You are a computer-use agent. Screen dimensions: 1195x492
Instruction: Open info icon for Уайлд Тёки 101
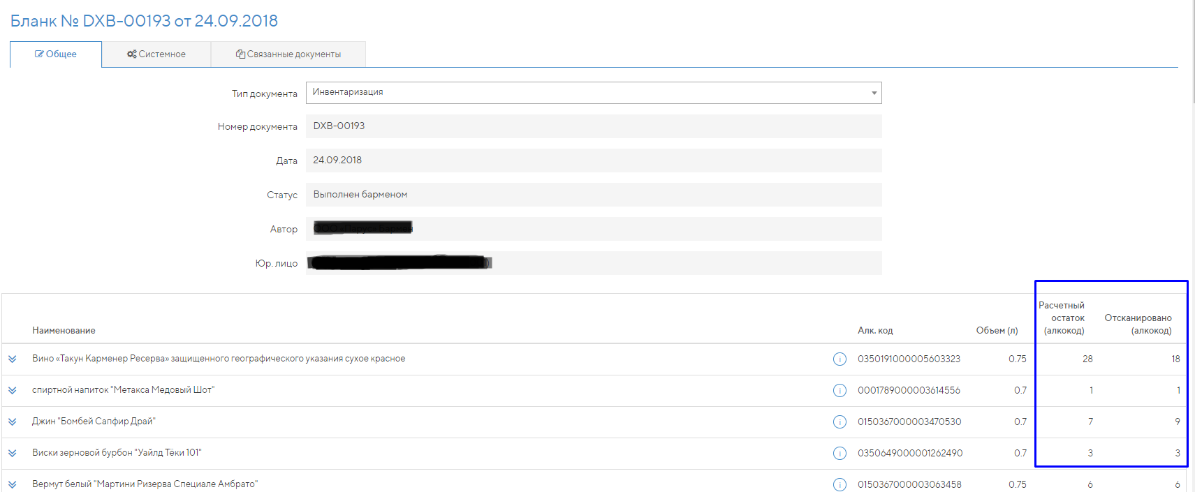(840, 453)
